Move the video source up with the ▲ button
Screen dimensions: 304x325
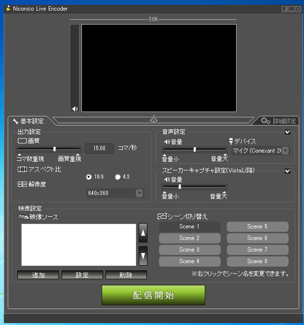point(143,233)
